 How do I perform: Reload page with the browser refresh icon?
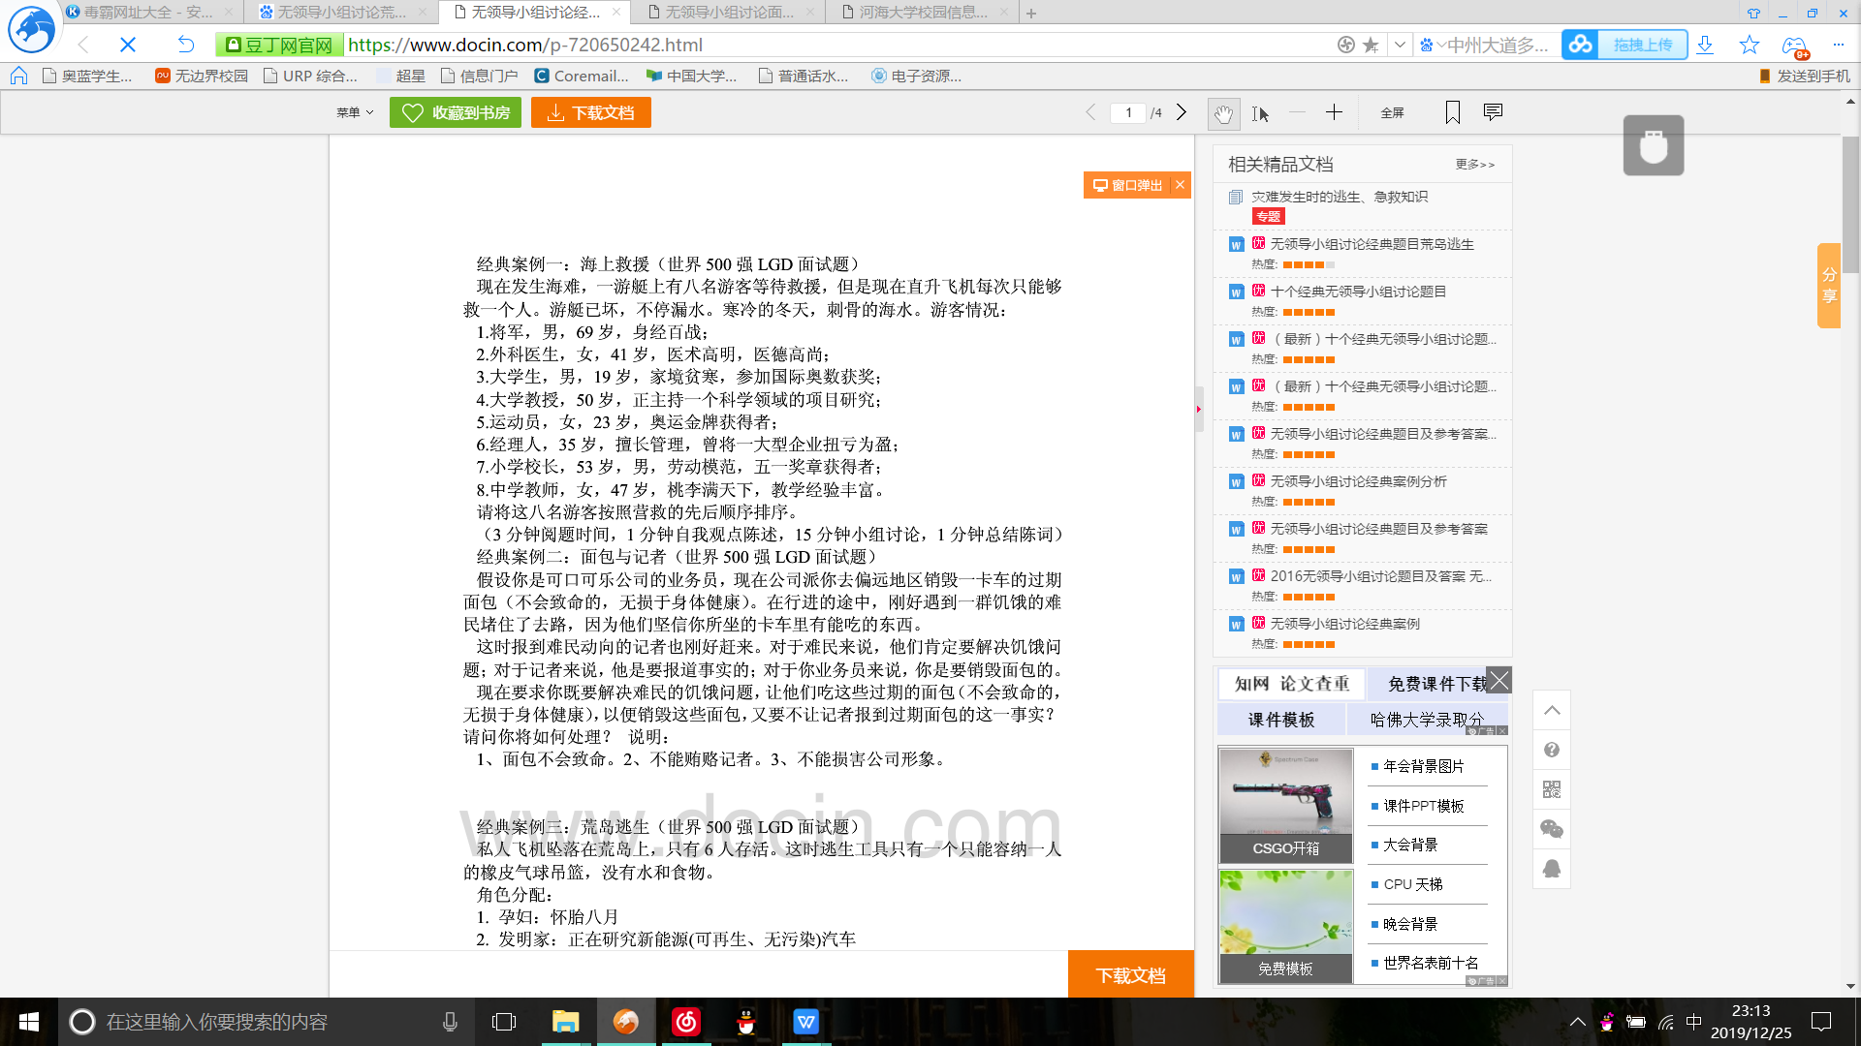point(186,45)
